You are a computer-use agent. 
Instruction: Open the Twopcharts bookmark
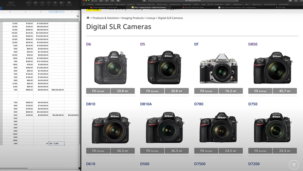click(131, 4)
